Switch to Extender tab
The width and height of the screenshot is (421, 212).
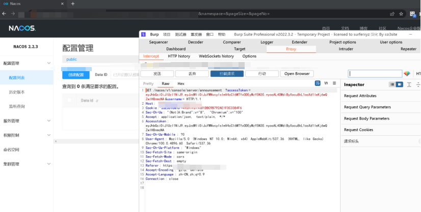click(300, 42)
